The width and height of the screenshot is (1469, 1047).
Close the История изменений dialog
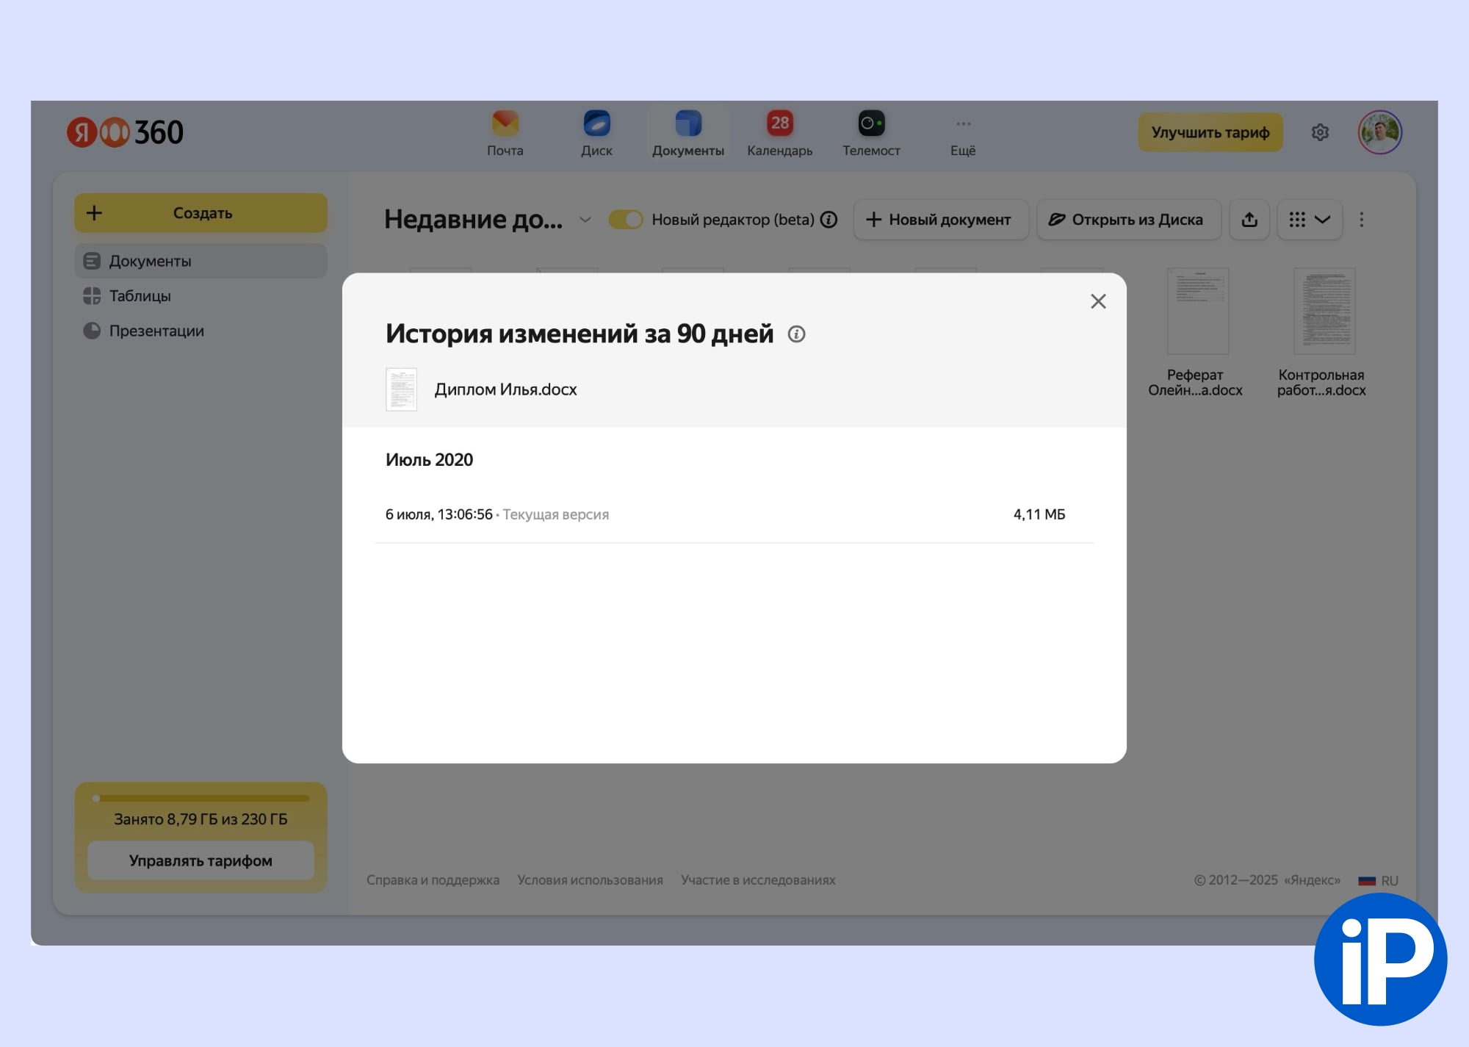click(x=1097, y=301)
